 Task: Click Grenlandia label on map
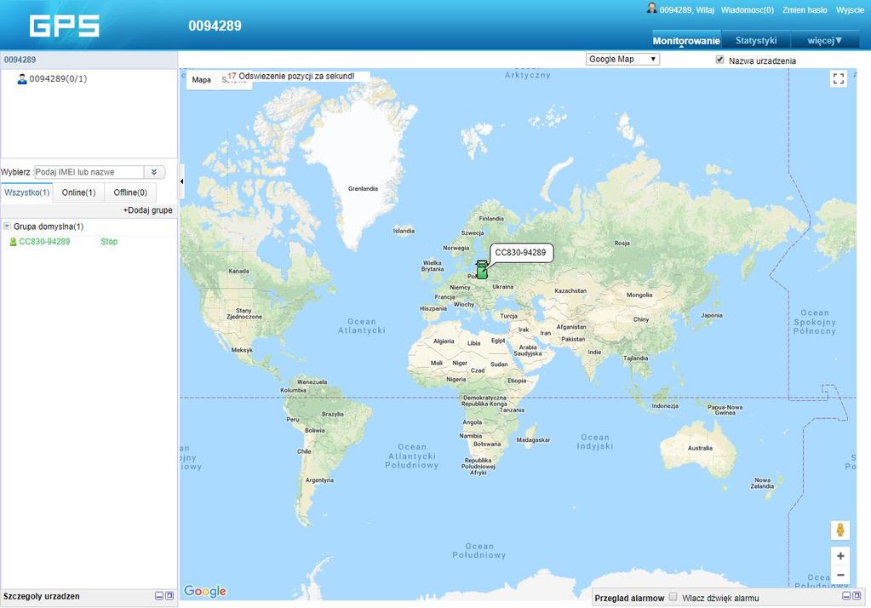(363, 189)
